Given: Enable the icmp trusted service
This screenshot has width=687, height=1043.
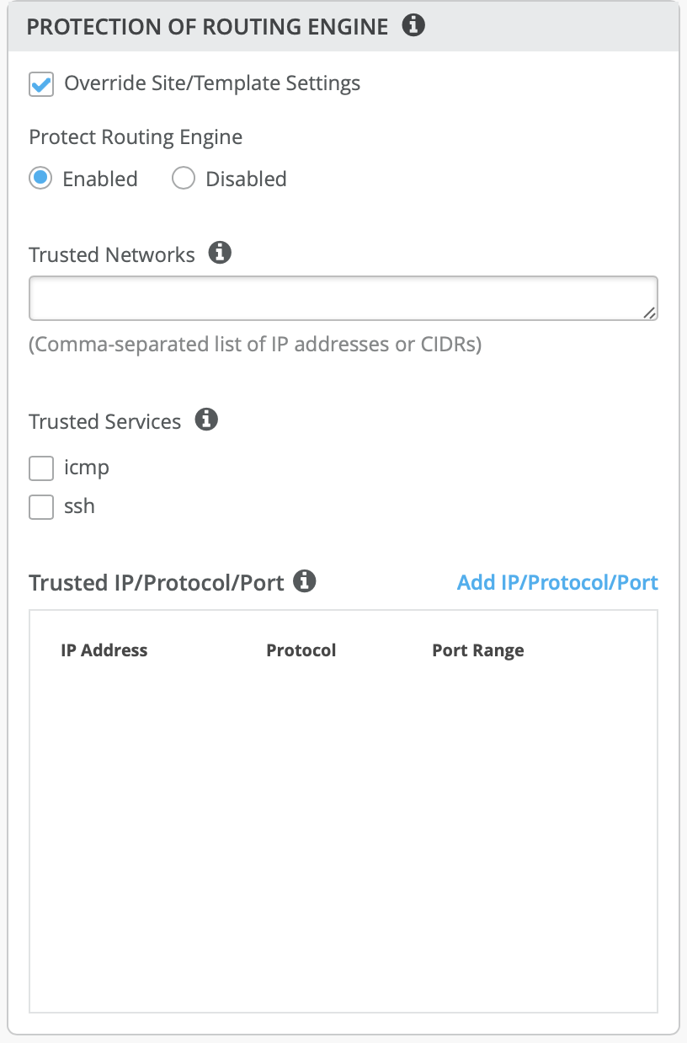Looking at the screenshot, I should pos(41,468).
